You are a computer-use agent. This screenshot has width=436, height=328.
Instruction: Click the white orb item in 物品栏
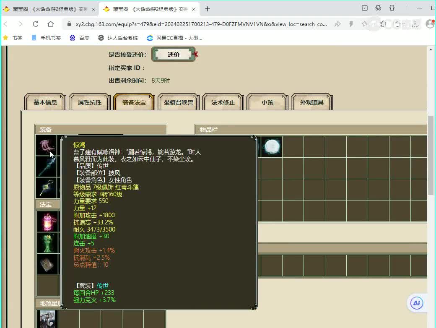point(272,147)
